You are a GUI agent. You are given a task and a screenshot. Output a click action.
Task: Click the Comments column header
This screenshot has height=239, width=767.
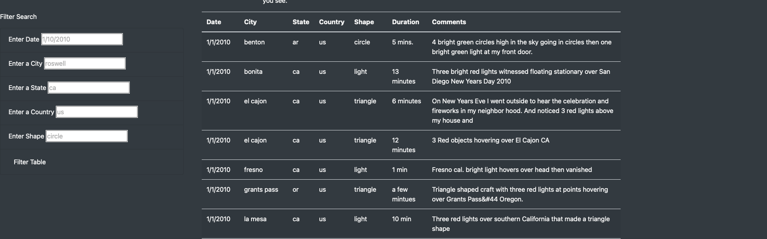point(449,22)
